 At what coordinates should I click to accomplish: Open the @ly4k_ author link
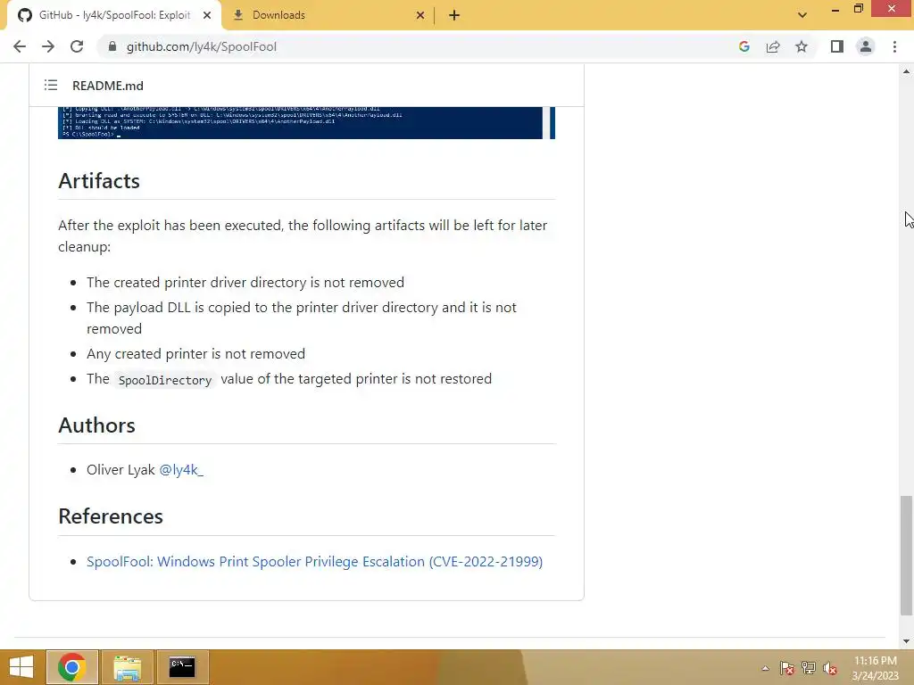pyautogui.click(x=181, y=469)
